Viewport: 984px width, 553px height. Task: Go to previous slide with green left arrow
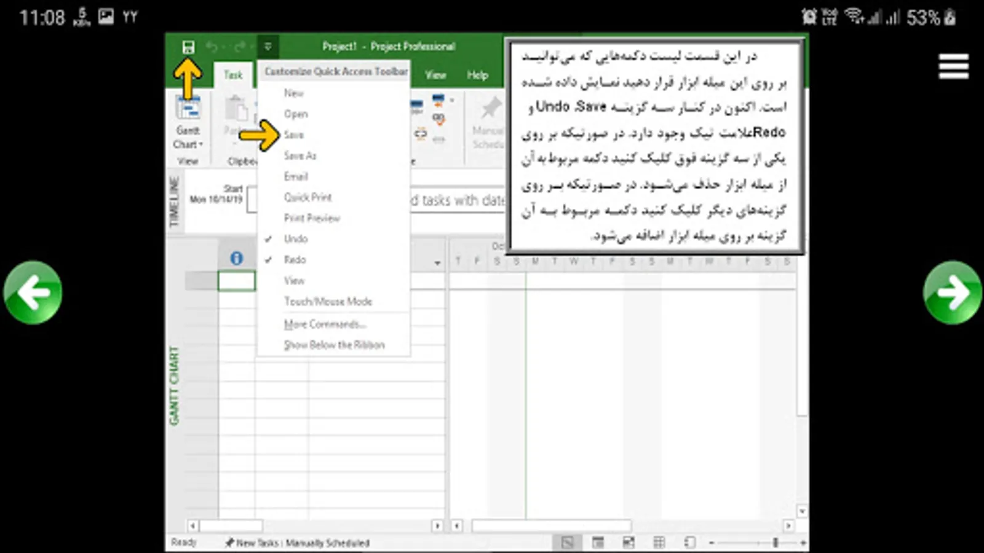[33, 292]
